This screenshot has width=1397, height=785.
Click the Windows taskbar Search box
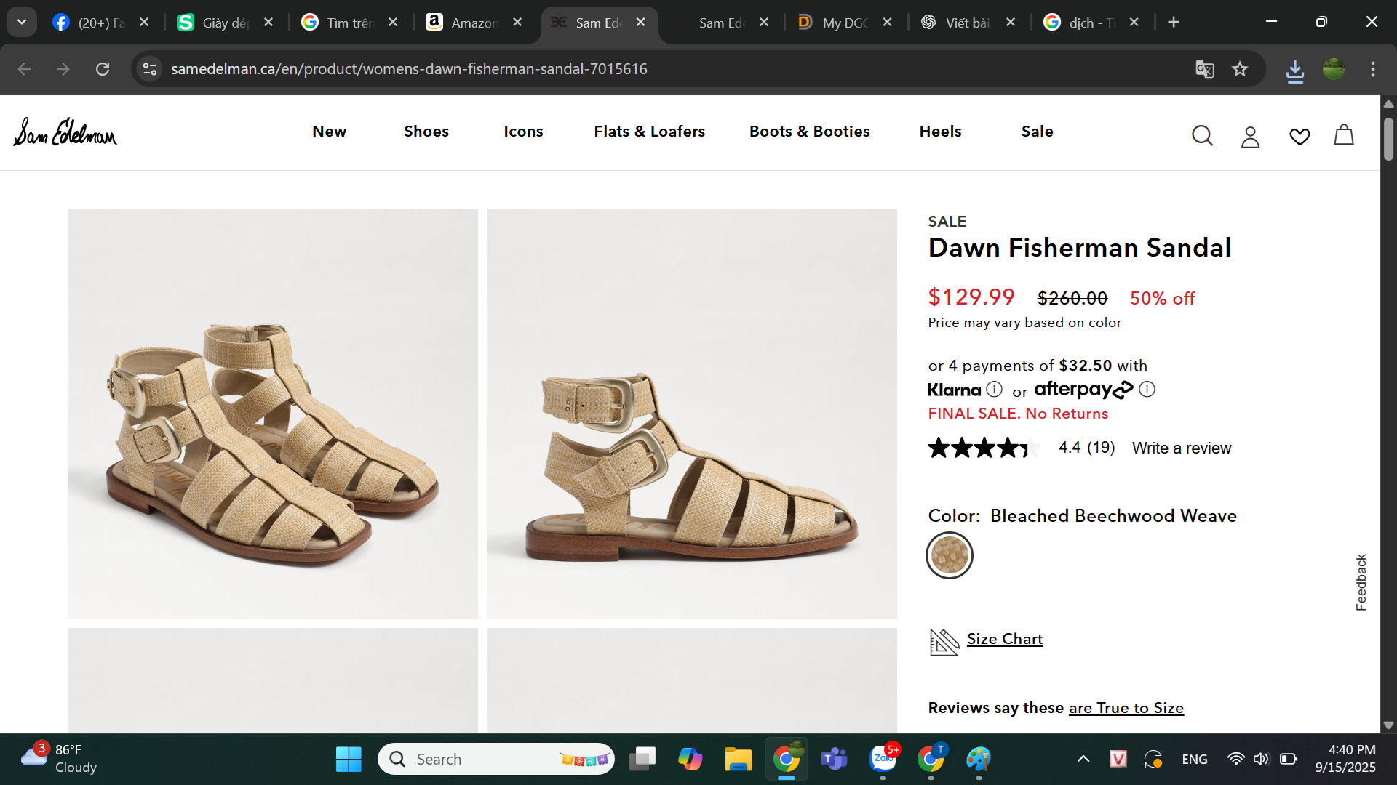(x=496, y=760)
